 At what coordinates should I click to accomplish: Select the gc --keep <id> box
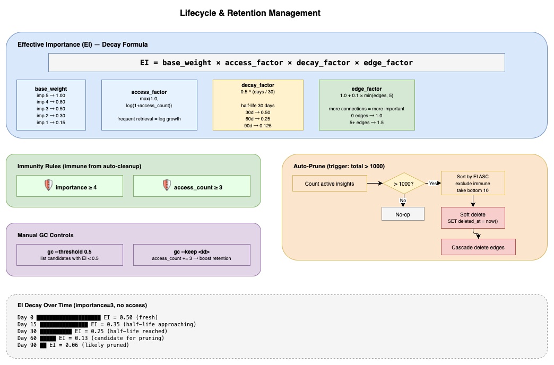[x=192, y=255]
